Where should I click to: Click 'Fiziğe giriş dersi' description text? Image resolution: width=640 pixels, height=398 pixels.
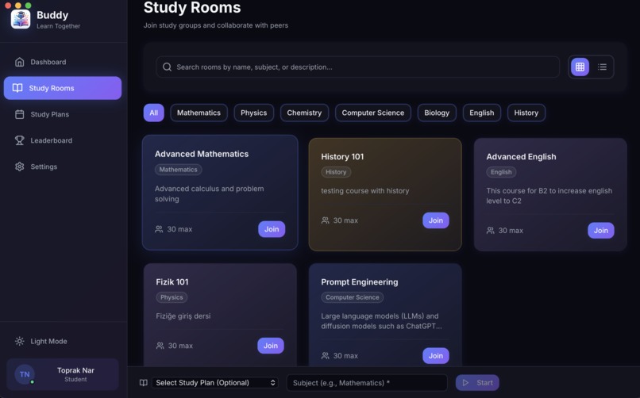183,316
